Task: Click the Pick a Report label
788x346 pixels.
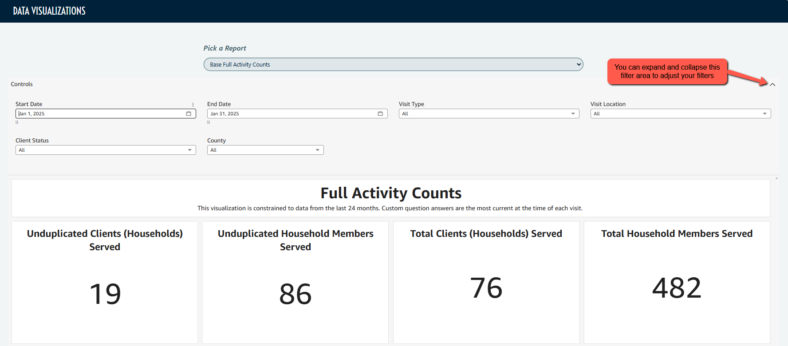Action: tap(225, 48)
